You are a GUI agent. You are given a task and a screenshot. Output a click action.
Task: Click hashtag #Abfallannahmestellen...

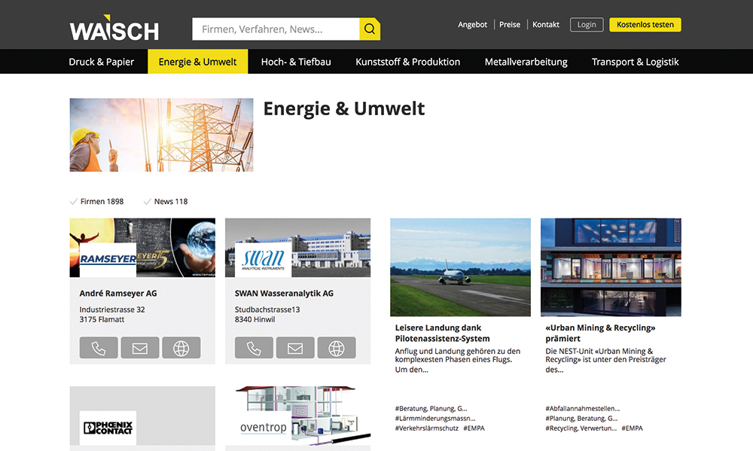coord(583,408)
